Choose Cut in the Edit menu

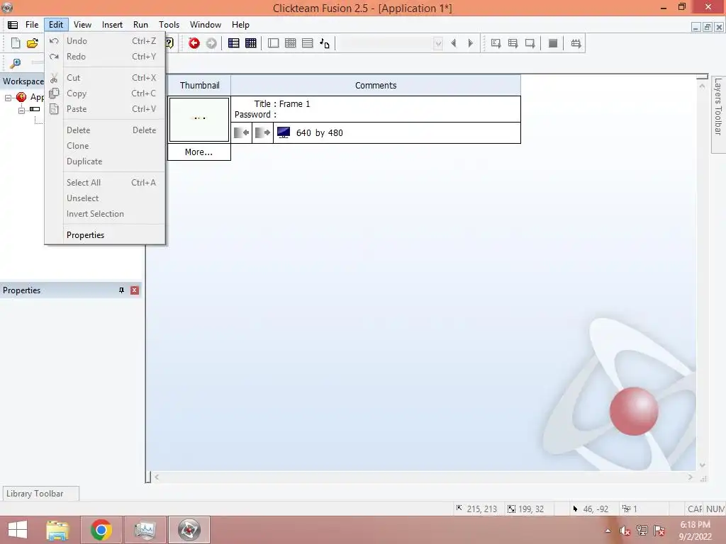(105, 78)
